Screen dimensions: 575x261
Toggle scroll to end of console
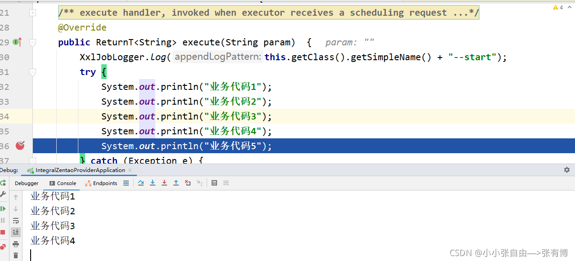click(16, 232)
